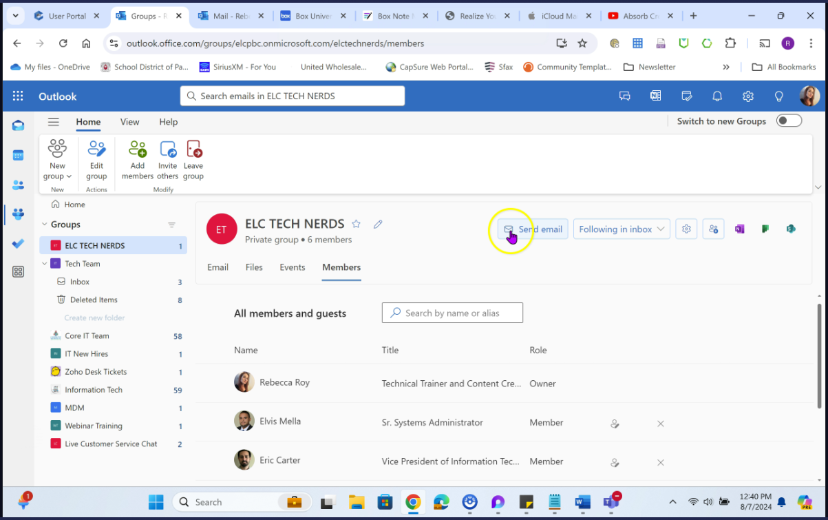Image resolution: width=828 pixels, height=520 pixels.
Task: Click Create new folder link
Action: (x=95, y=318)
